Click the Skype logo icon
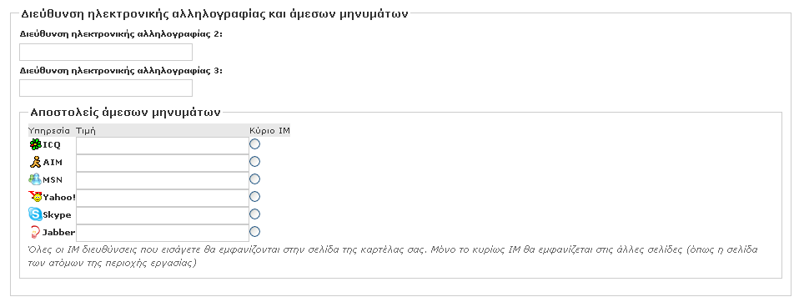Image resolution: width=799 pixels, height=307 pixels. tap(35, 214)
